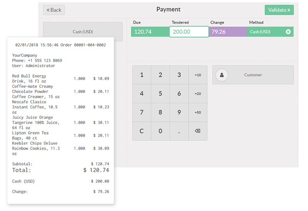The height and width of the screenshot is (211, 308).
Task: Click the Due amount 120.74 cell
Action: (x=150, y=32)
